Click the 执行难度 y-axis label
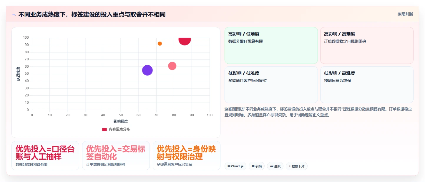Viewport: 425px width, 182px height. coord(18,74)
